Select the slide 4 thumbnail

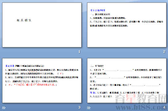click(127, 81)
